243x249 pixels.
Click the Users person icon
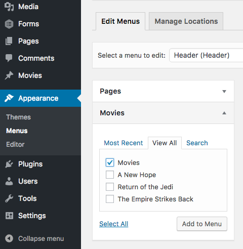click(9, 181)
